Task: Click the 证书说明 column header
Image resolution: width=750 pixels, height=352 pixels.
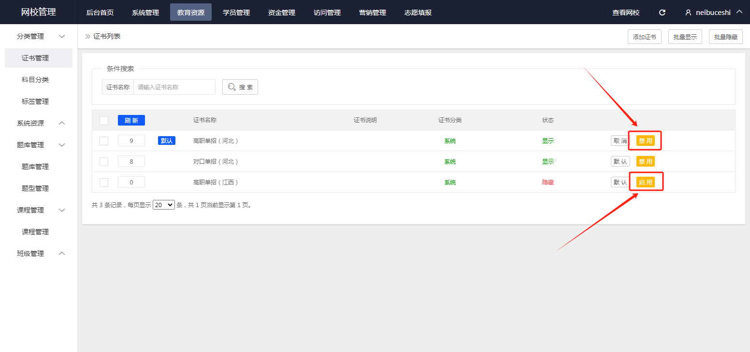Action: [365, 120]
